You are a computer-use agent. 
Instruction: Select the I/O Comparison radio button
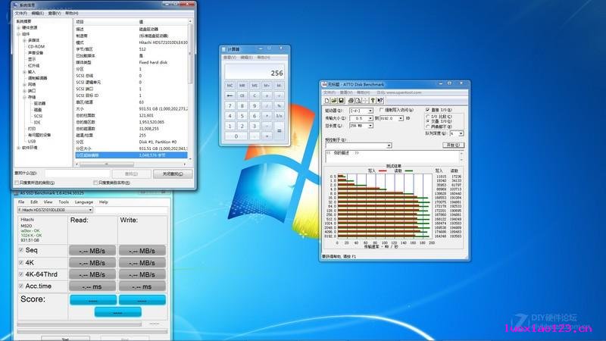pyautogui.click(x=428, y=117)
